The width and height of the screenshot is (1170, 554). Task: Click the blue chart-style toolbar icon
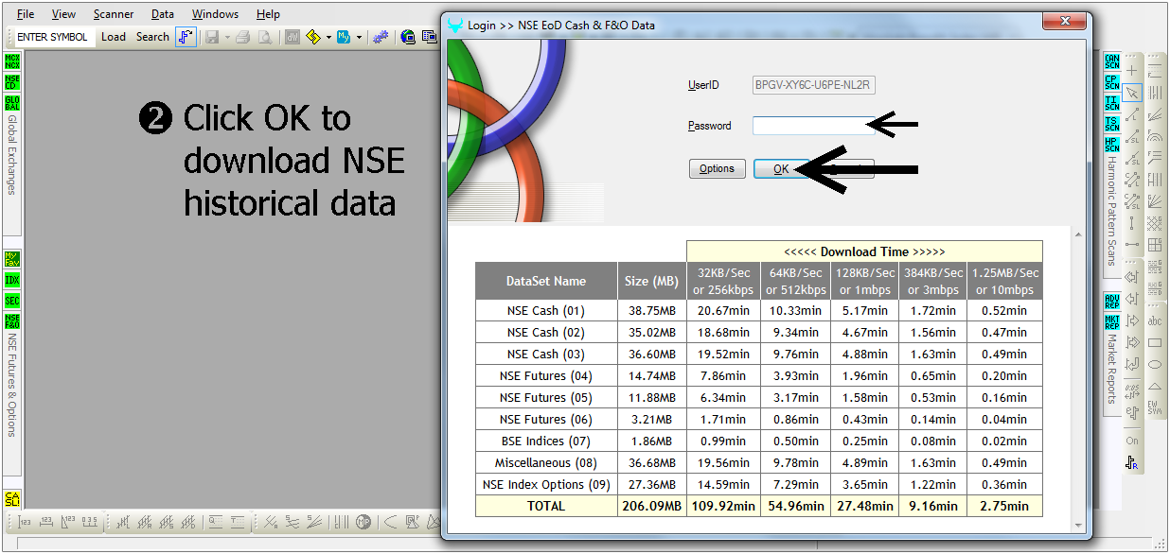point(186,37)
